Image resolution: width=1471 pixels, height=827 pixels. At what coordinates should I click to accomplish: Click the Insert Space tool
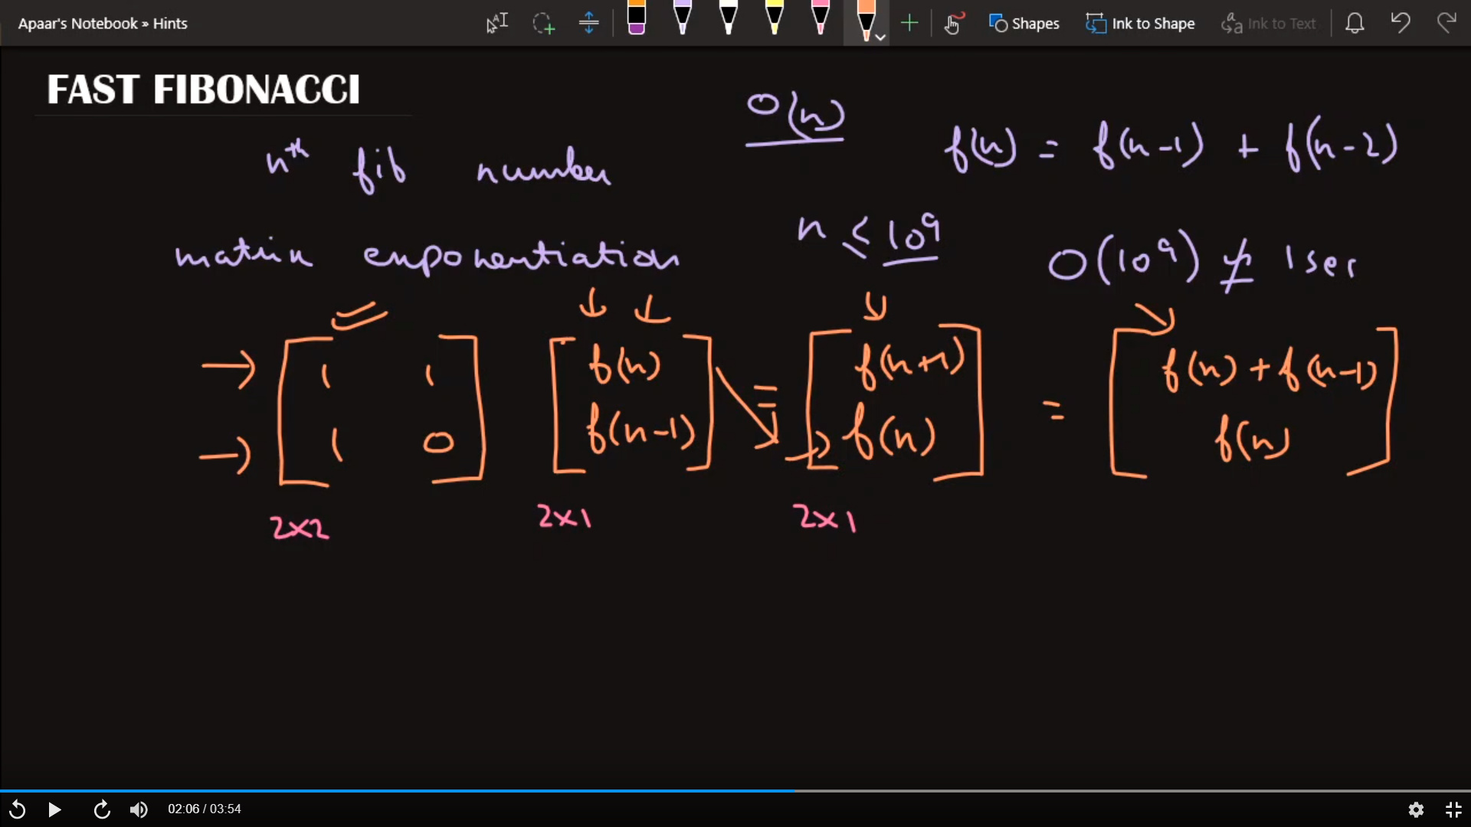(588, 23)
